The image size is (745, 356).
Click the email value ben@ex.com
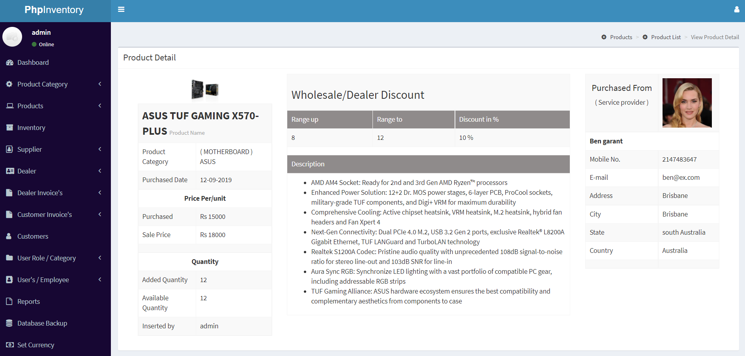tap(681, 177)
